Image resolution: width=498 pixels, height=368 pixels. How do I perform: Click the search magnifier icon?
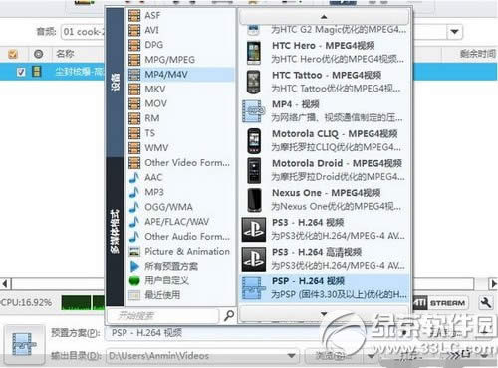[229, 316]
